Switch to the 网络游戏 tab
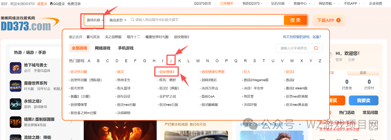Image resolution: width=391 pixels, height=140 pixels. [x=102, y=48]
